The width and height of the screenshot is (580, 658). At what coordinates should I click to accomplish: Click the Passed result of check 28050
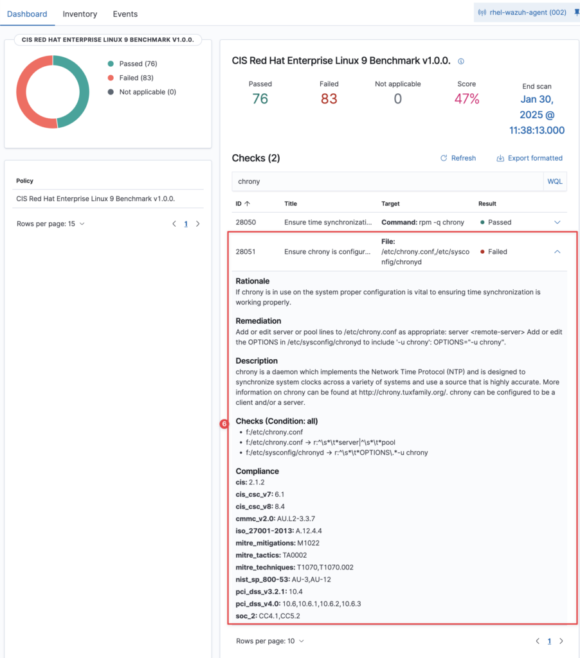click(x=496, y=222)
